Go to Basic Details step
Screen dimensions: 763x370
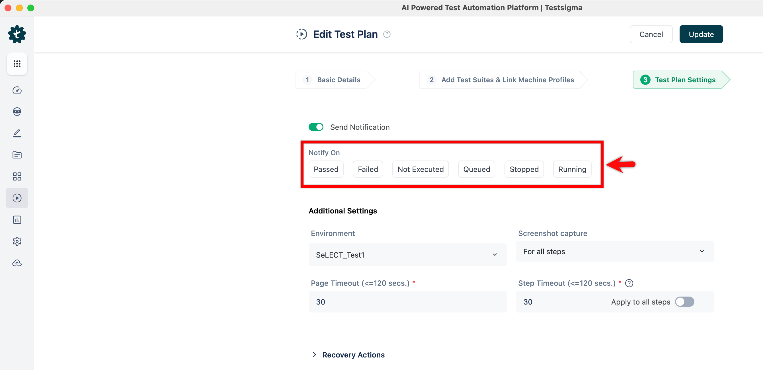click(338, 80)
